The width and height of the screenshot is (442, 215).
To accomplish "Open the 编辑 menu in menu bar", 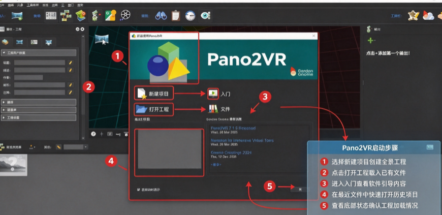I will 11,5.
